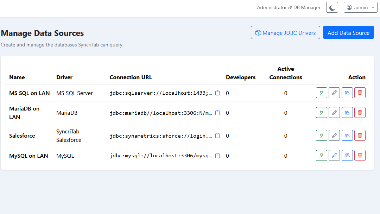380x214 pixels.
Task: Toggle dark mode with the moon button
Action: click(332, 7)
